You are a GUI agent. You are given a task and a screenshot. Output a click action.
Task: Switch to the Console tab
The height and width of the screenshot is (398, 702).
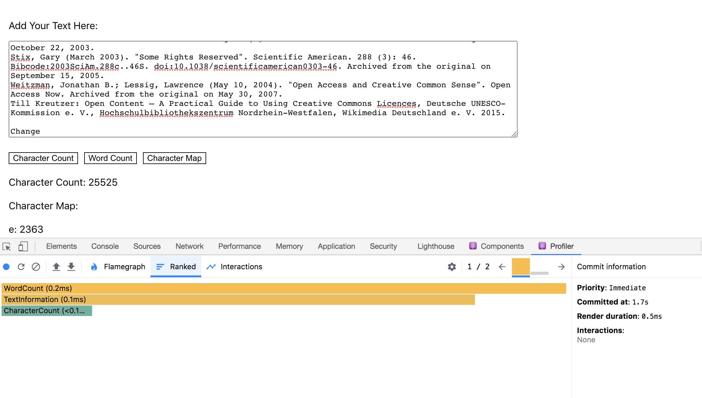point(105,246)
